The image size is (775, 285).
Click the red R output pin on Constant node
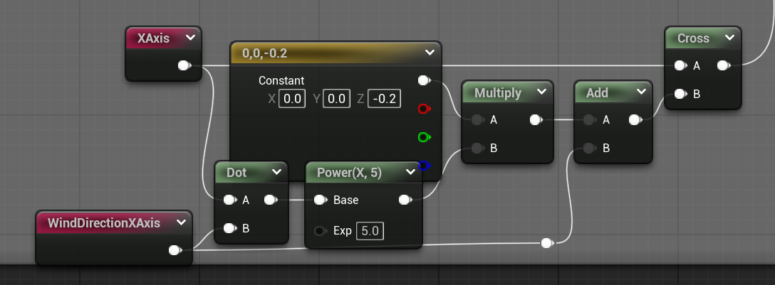[x=424, y=109]
